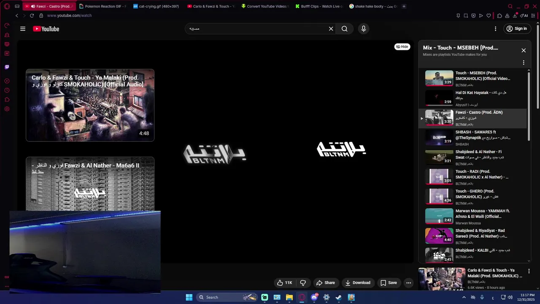Close the Mix playlist panel

[524, 50]
